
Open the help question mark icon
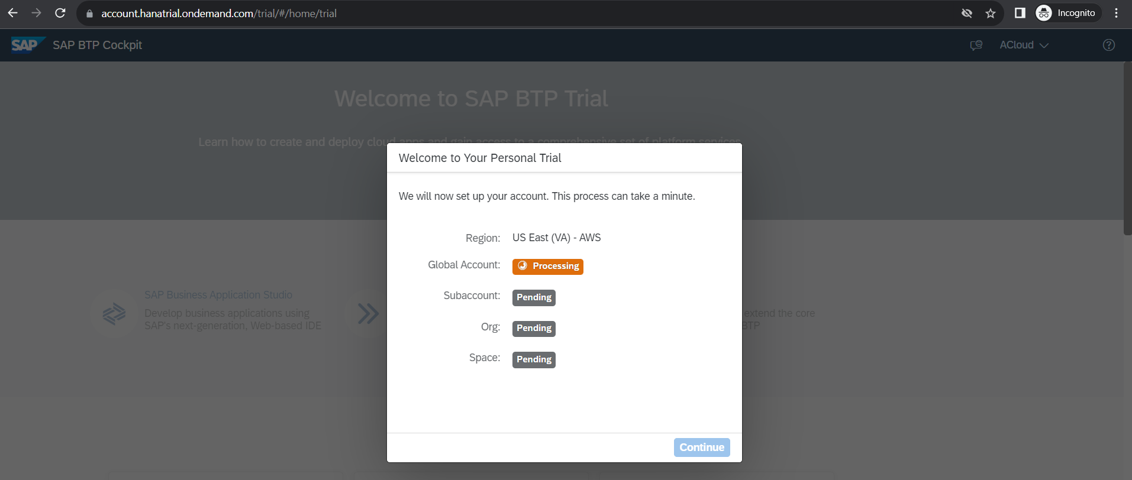tap(1109, 45)
